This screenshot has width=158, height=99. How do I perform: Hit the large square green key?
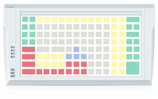tap(133, 68)
